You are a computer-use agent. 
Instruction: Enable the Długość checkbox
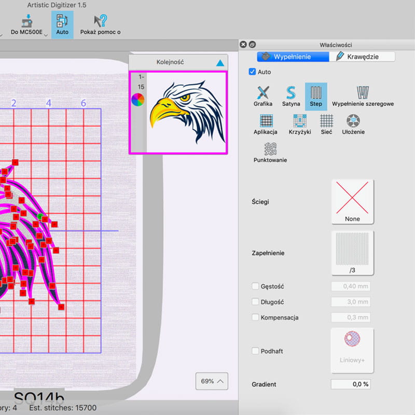[255, 302]
